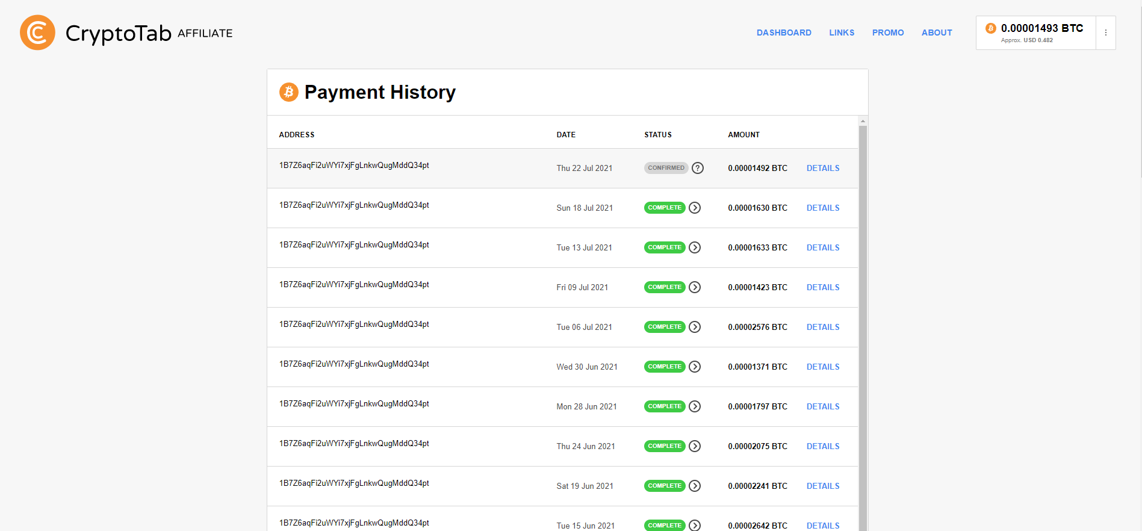Click the COMPLETE badge for Tue 06 Jul 2021
The width and height of the screenshot is (1142, 531).
(665, 327)
